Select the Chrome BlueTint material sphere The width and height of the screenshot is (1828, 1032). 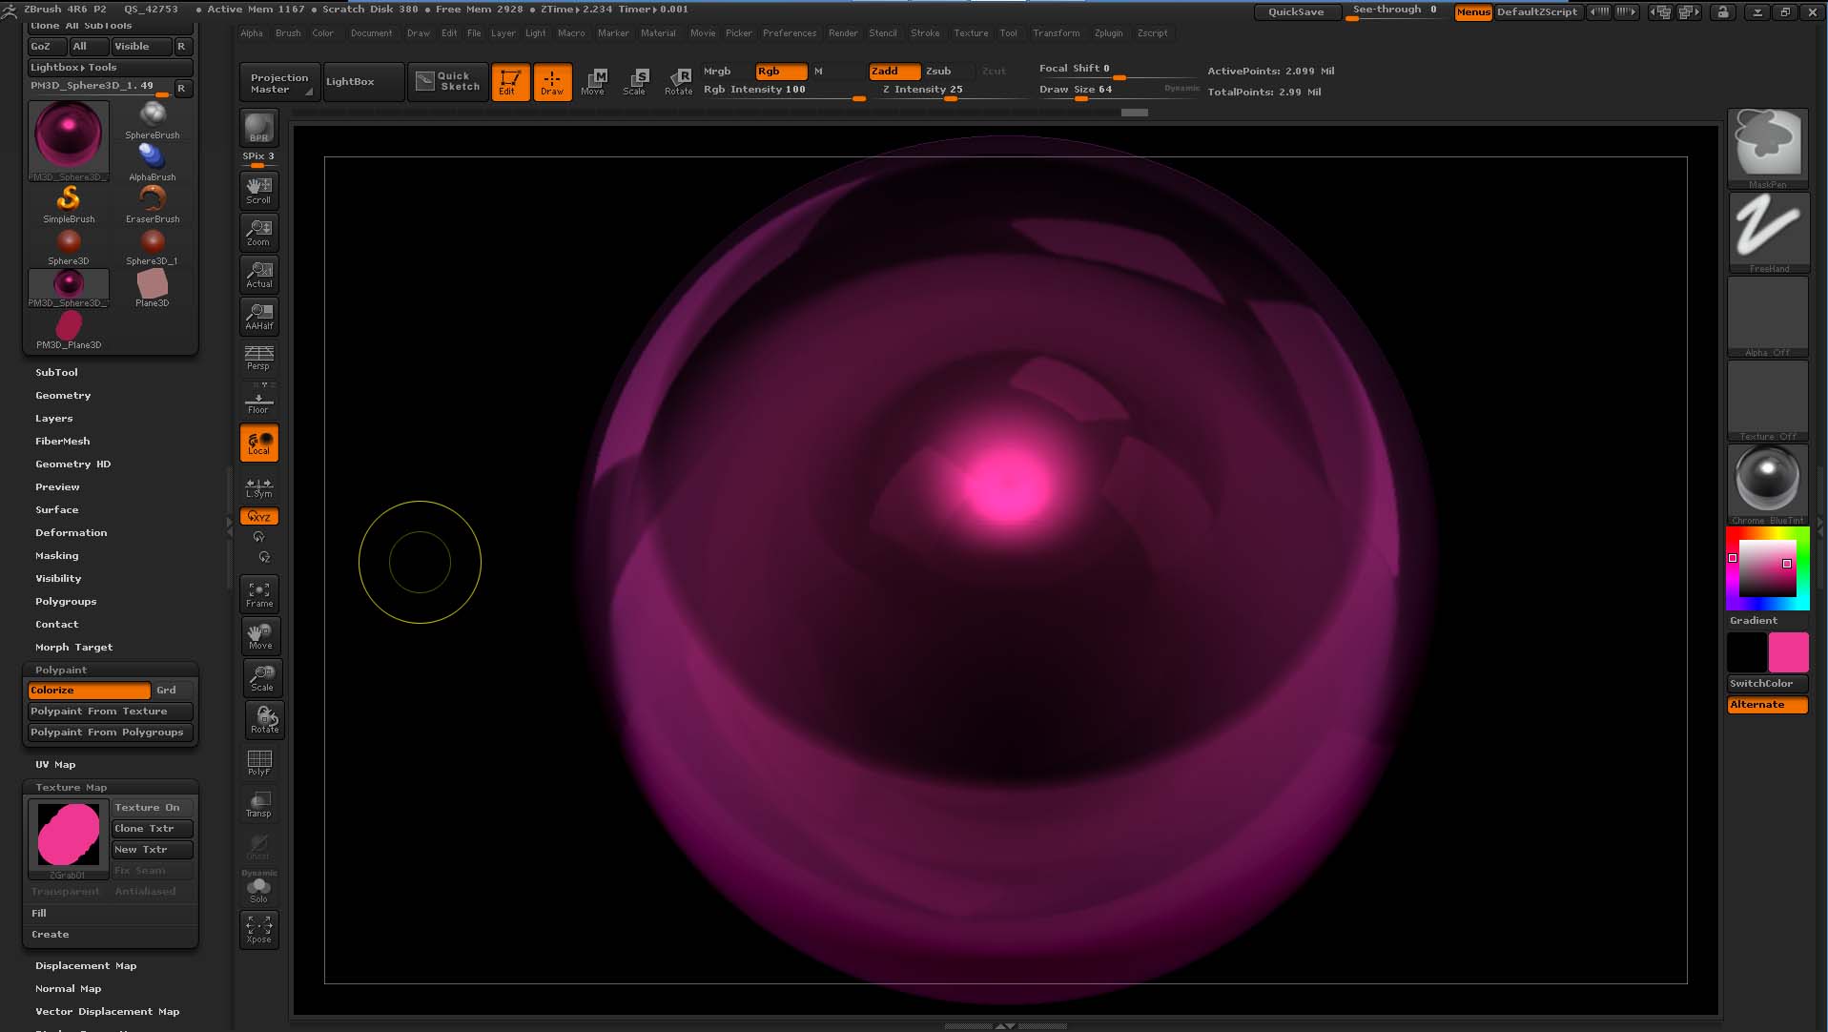1766,482
